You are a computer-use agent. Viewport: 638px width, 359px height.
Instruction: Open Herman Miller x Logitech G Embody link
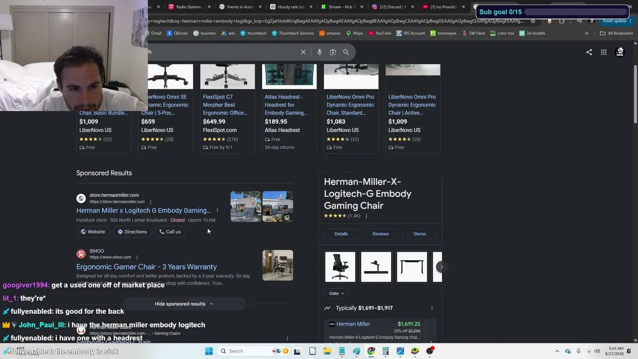144,210
